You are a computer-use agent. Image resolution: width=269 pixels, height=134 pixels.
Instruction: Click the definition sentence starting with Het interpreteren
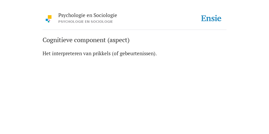coord(100,53)
